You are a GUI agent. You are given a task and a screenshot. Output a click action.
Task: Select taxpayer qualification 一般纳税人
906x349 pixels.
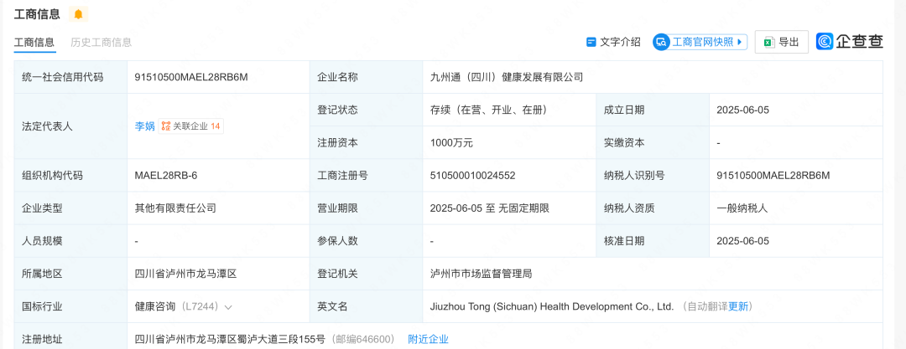[742, 209]
